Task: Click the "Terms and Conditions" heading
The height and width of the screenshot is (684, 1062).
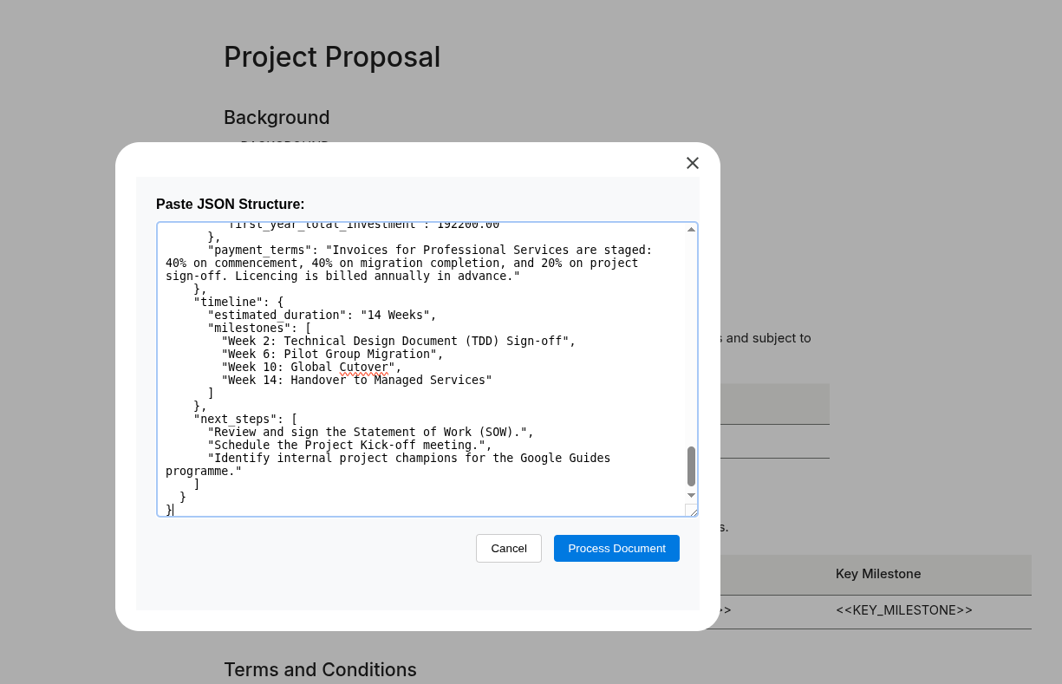Action: [320, 669]
